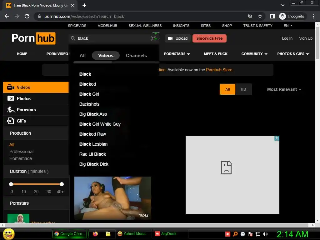The height and width of the screenshot is (240, 320).
Task: Open the file explorer folder icon on the taskbar
Action: pyautogui.click(x=108, y=234)
